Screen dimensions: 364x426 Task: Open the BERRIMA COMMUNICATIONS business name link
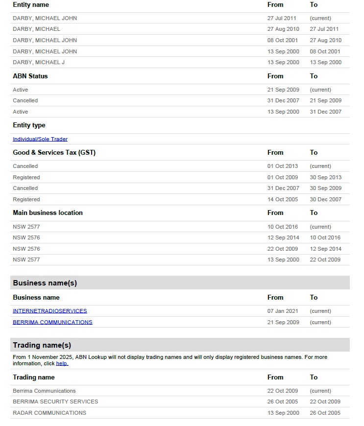point(52,322)
